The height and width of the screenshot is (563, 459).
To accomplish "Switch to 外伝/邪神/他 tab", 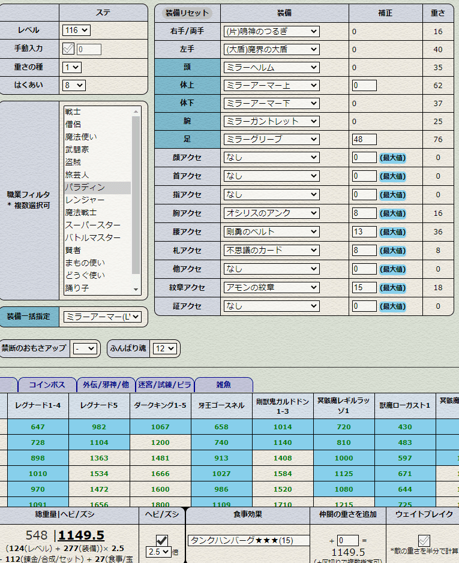I will 106,385.
